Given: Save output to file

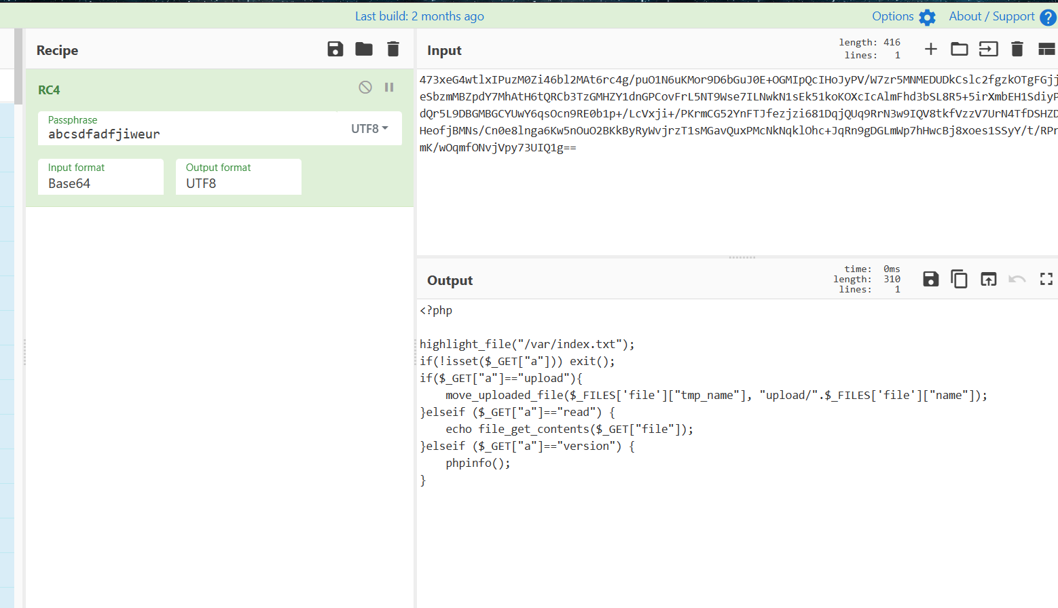Looking at the screenshot, I should coord(931,279).
